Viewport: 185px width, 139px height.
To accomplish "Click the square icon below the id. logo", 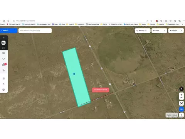I will tap(3, 48).
